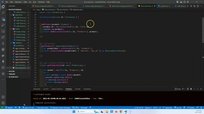This screenshot has height=114, width=204.
Task: Switch to the product.ts editor tab
Action: 164,6
